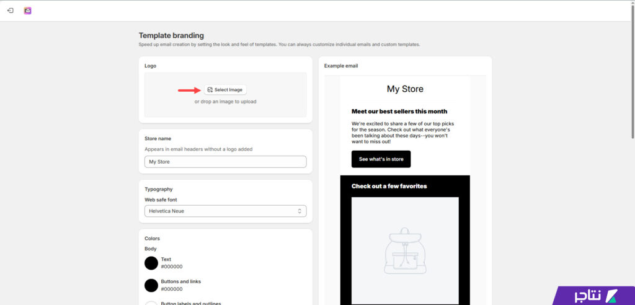Image resolution: width=635 pixels, height=305 pixels.
Task: Click #000000 value under Buttons and links
Action: [172, 290]
